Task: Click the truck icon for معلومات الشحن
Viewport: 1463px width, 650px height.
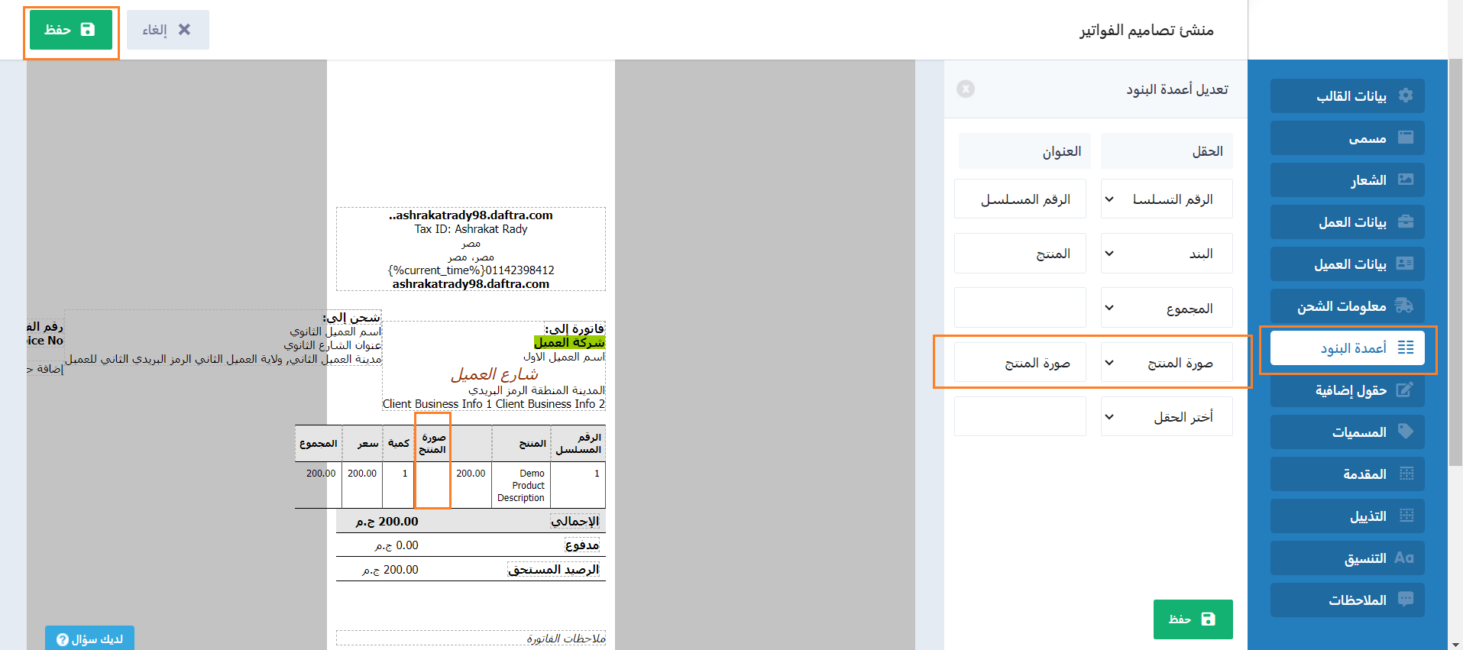Action: click(x=1404, y=306)
